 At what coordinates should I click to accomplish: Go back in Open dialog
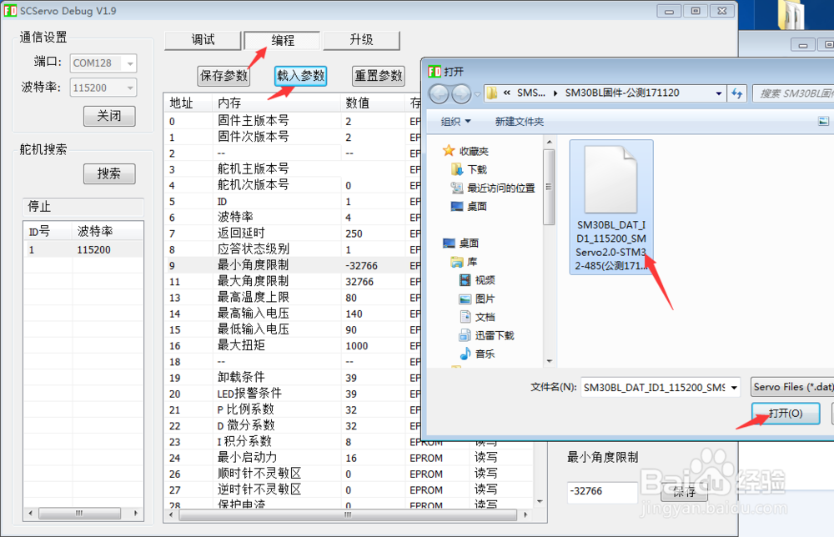tap(439, 94)
